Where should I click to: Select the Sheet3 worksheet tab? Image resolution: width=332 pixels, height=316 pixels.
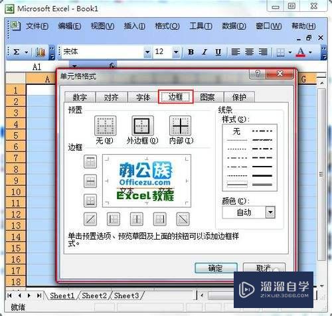click(127, 295)
